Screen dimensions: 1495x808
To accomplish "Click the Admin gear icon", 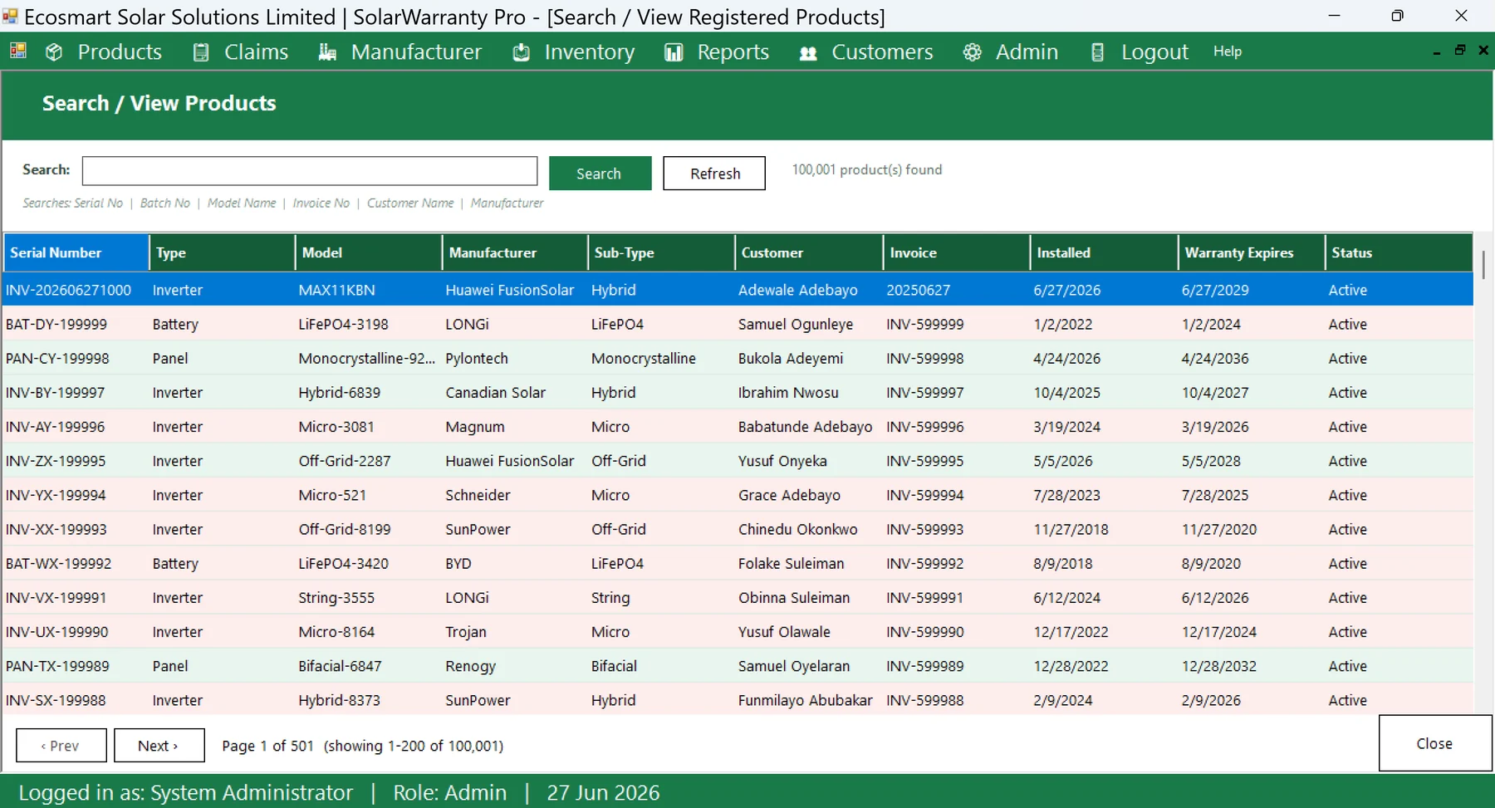I will tap(972, 52).
